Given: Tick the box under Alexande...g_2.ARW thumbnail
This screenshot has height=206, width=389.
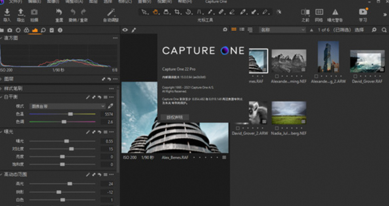Looking at the screenshot, I should pyautogui.click(x=316, y=77).
